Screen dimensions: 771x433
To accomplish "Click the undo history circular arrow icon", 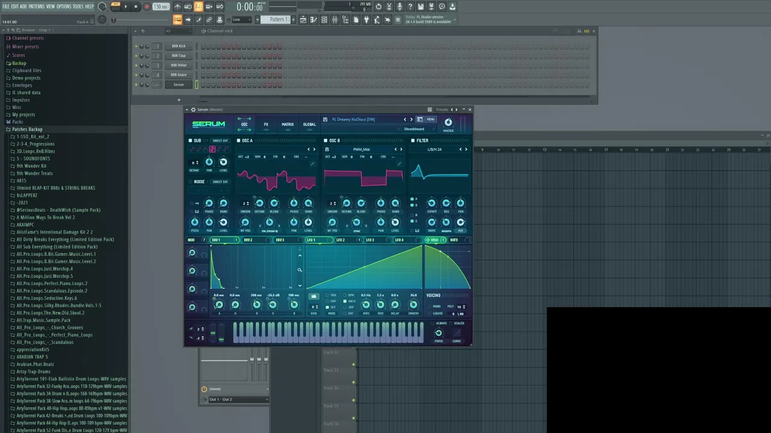I will click(378, 7).
